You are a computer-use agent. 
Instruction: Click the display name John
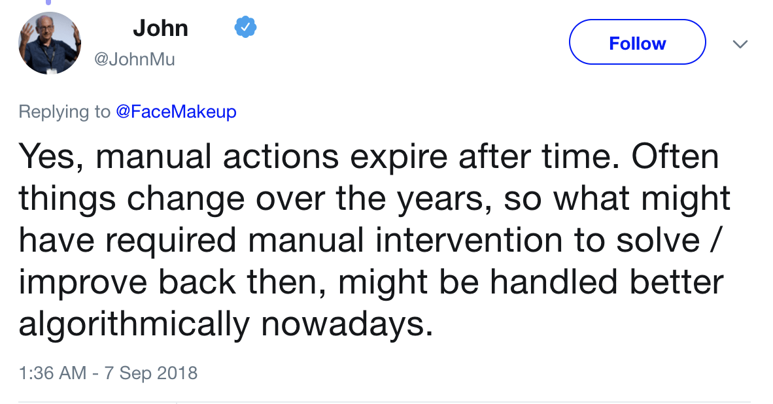pyautogui.click(x=160, y=27)
